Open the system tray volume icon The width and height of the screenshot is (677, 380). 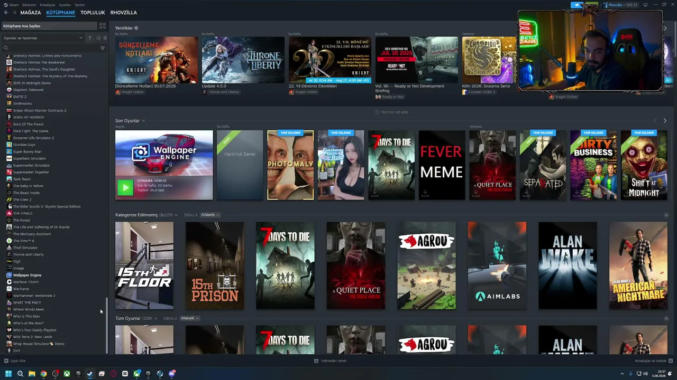click(x=645, y=374)
